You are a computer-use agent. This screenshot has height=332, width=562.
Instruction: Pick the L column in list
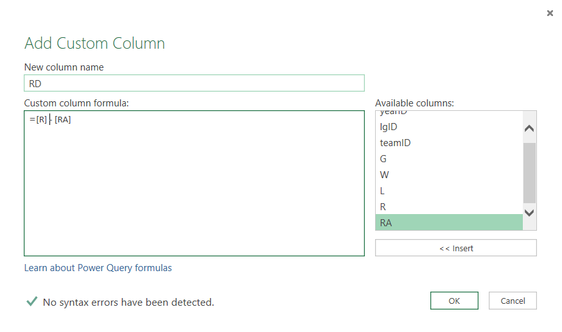point(383,191)
